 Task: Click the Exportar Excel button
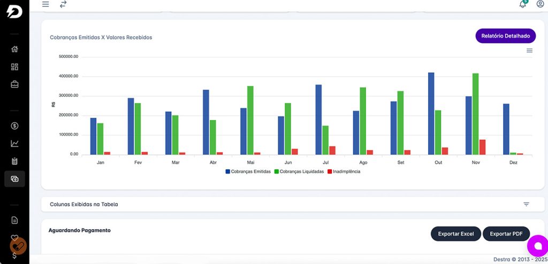[455, 234]
